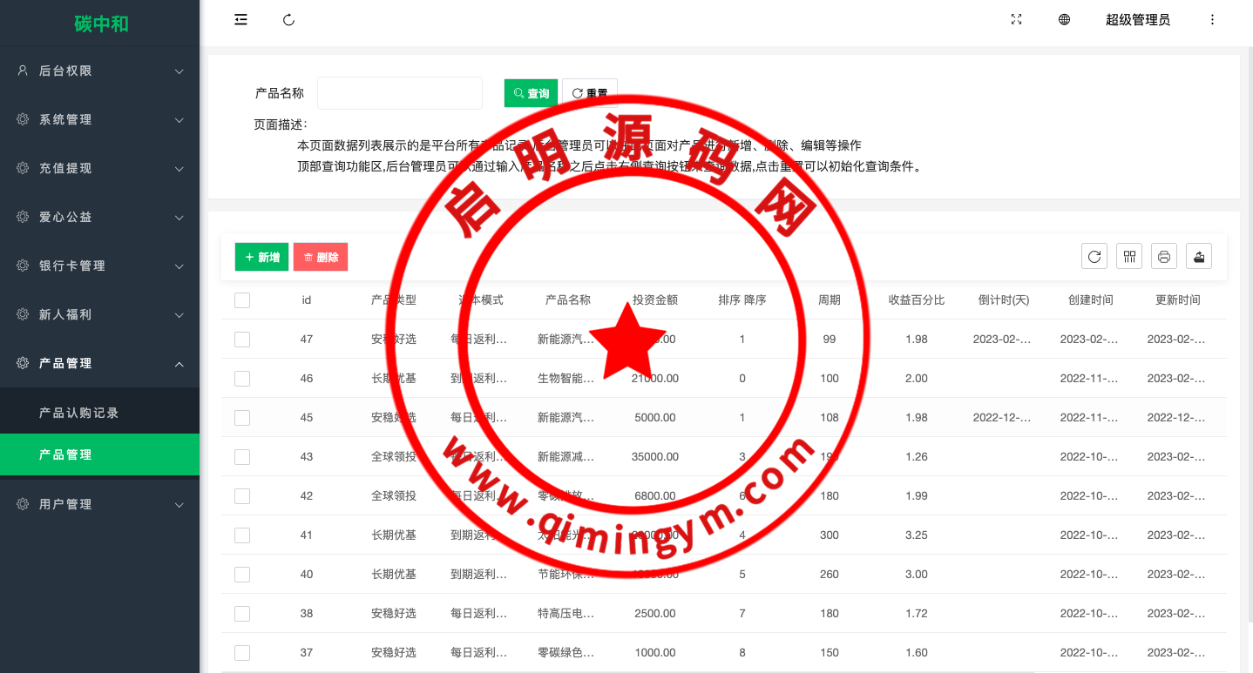1253x673 pixels.
Task: Click the green 新增 button
Action: [x=261, y=257]
